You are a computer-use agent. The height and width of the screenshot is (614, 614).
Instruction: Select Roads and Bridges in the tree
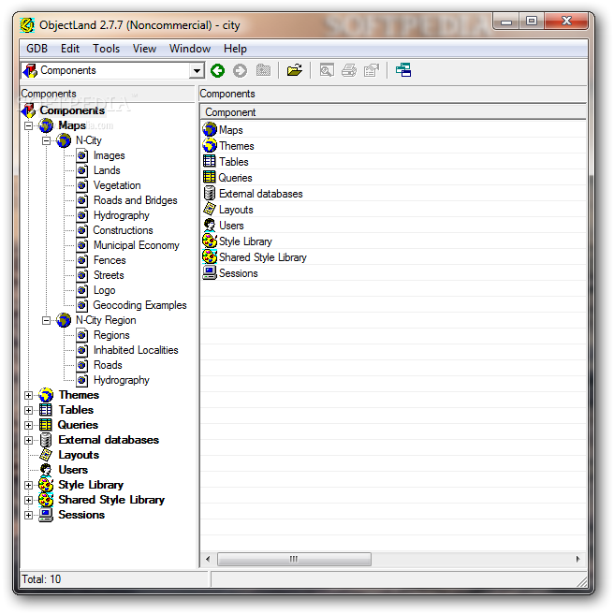[136, 200]
